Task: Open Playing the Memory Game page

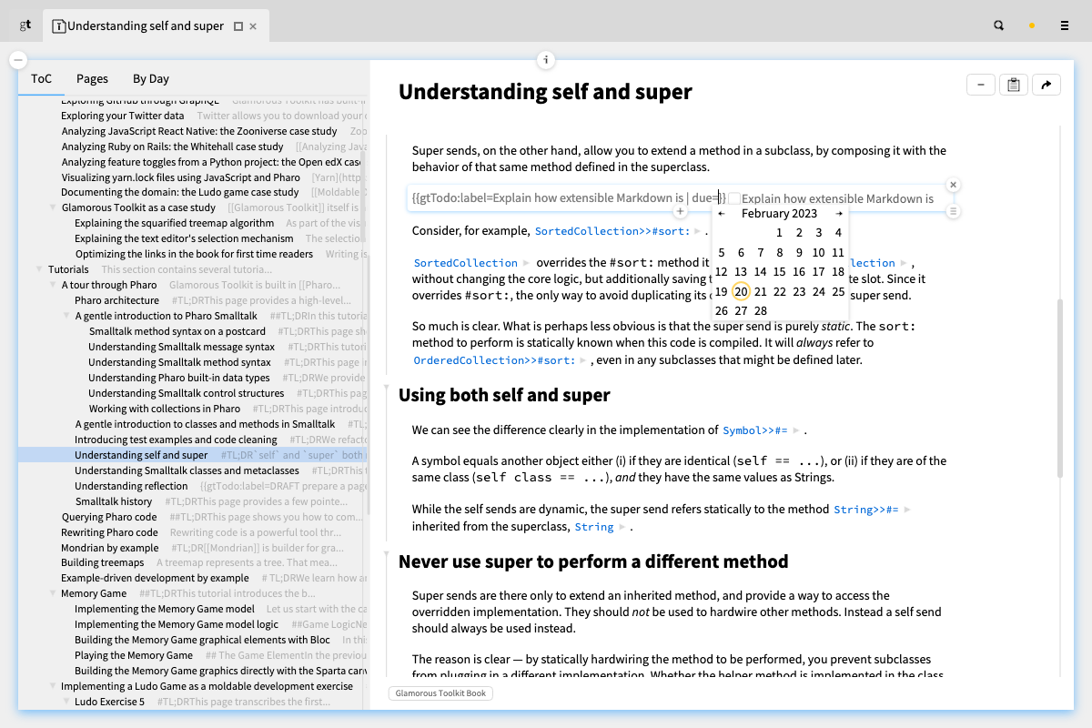Action: point(134,655)
